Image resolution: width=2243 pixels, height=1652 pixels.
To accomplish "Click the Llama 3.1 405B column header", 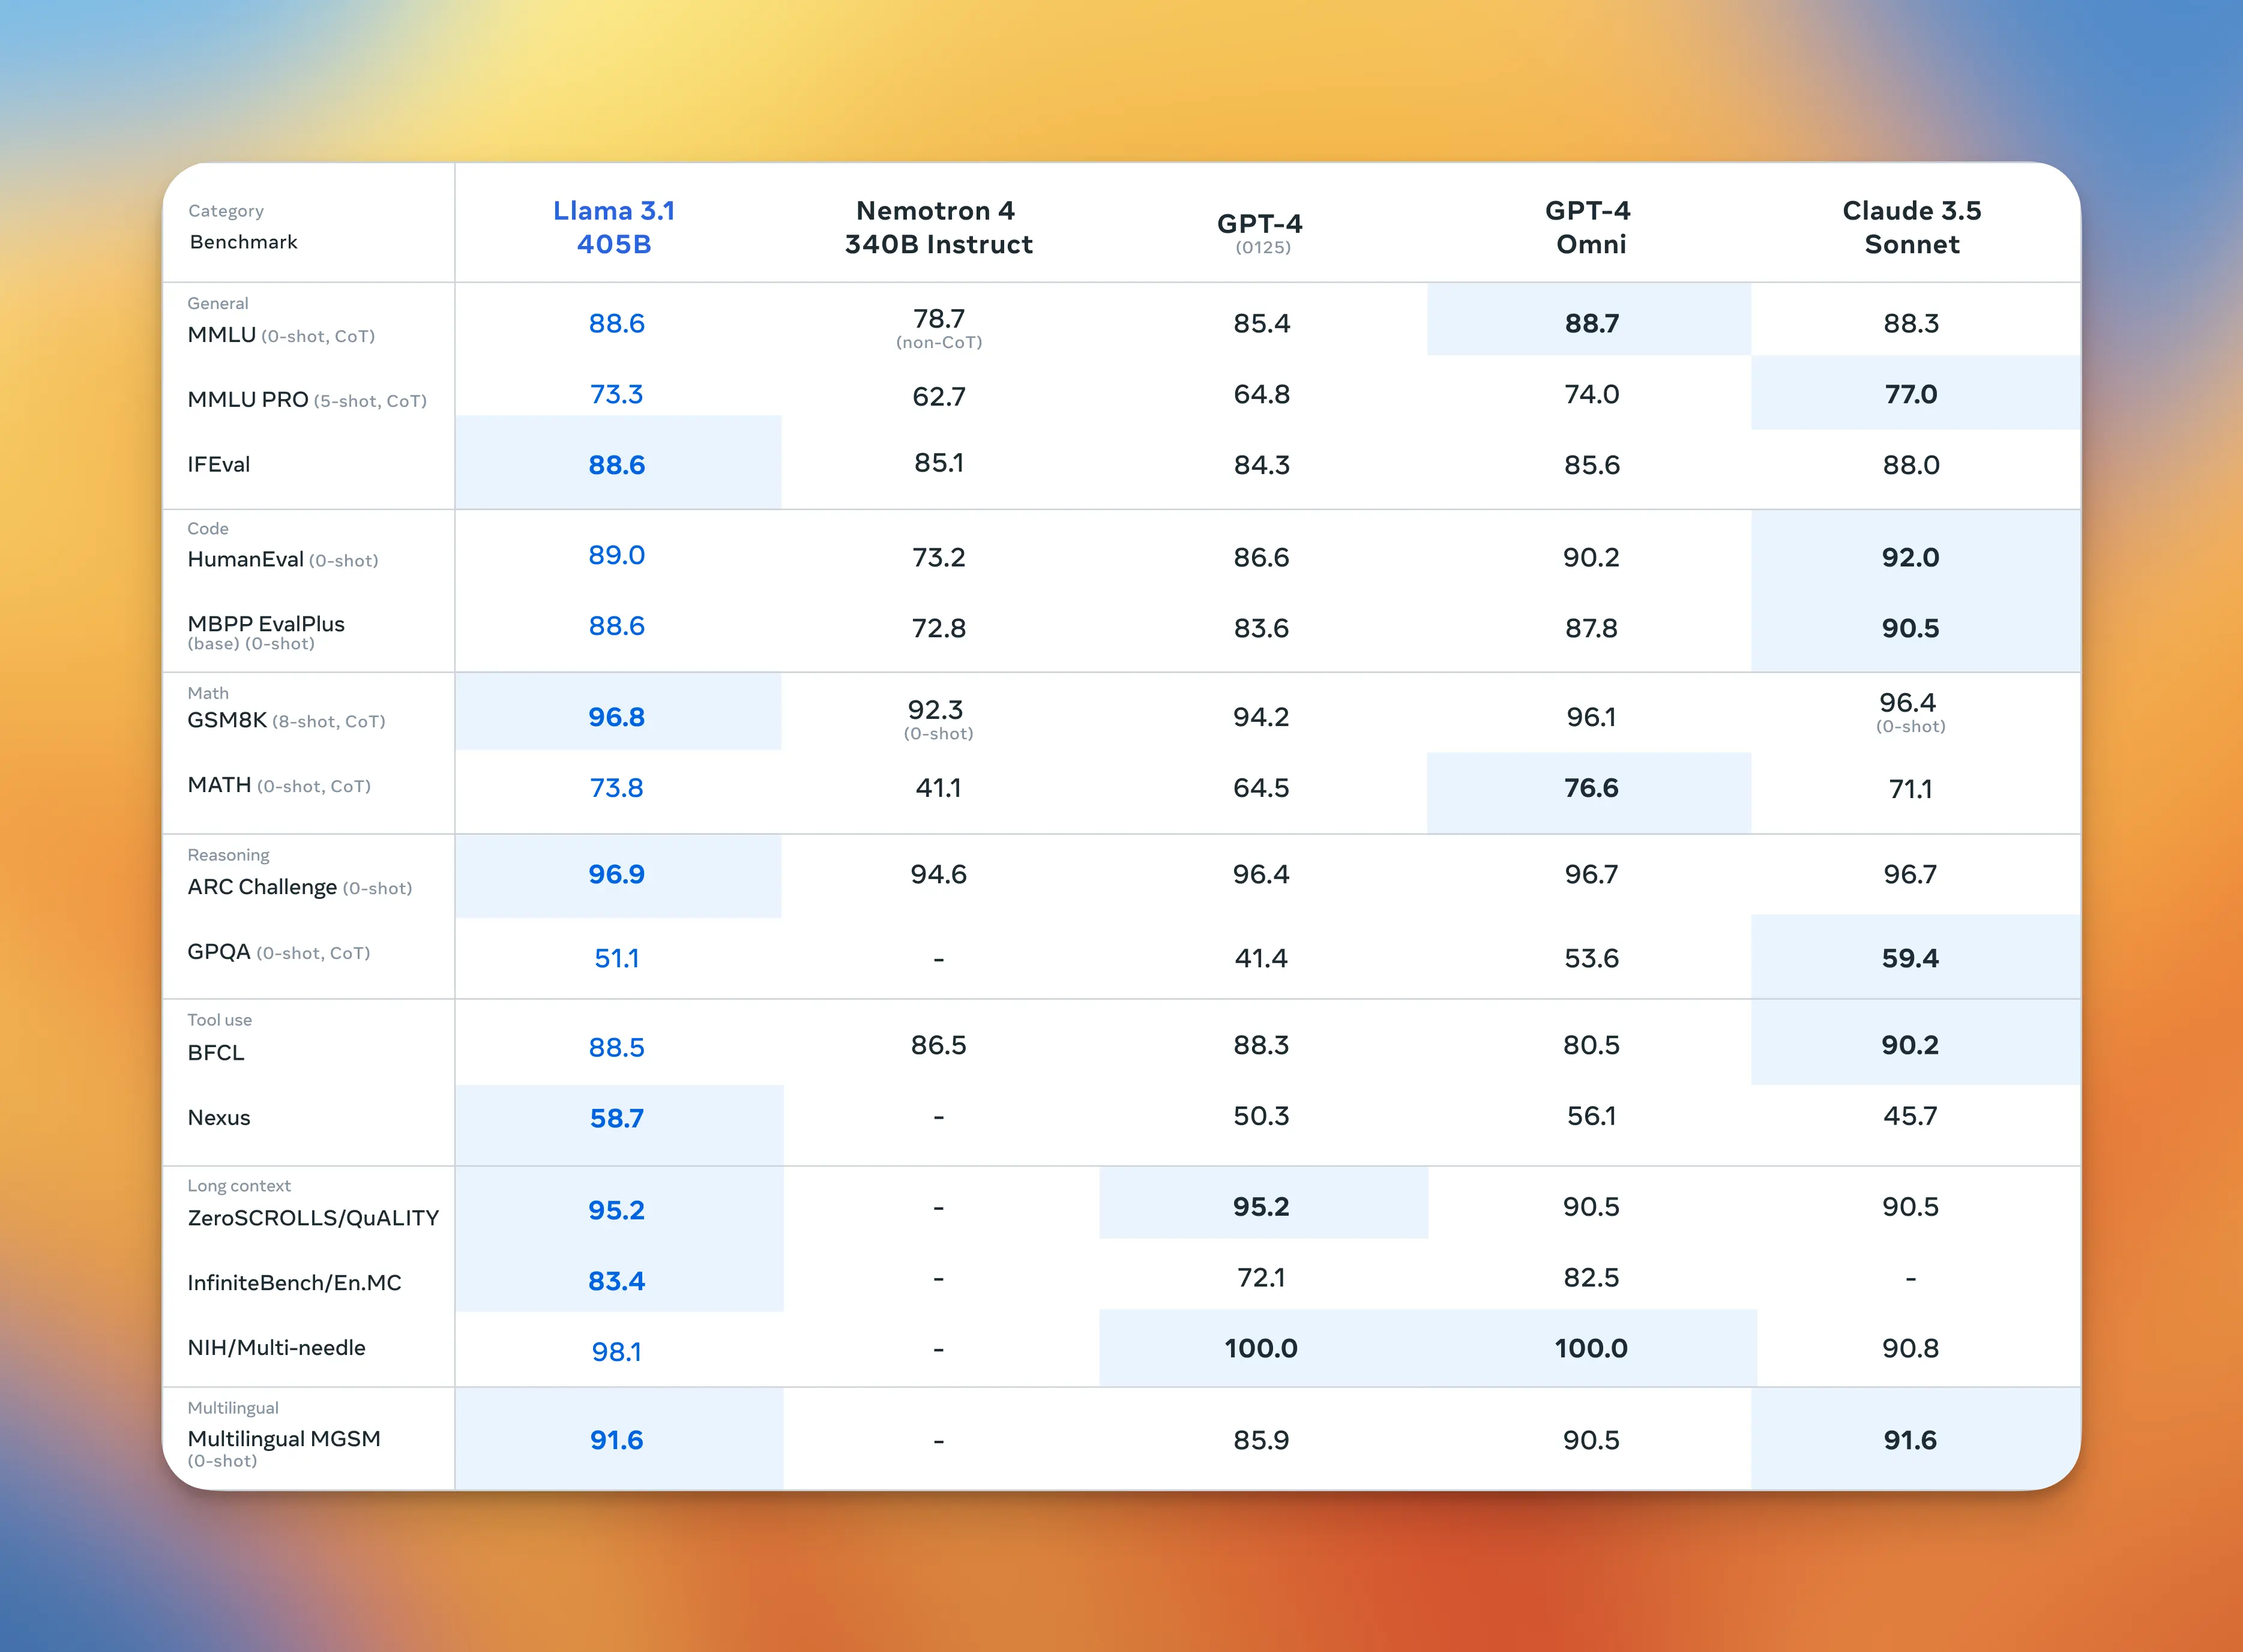I will point(614,227).
